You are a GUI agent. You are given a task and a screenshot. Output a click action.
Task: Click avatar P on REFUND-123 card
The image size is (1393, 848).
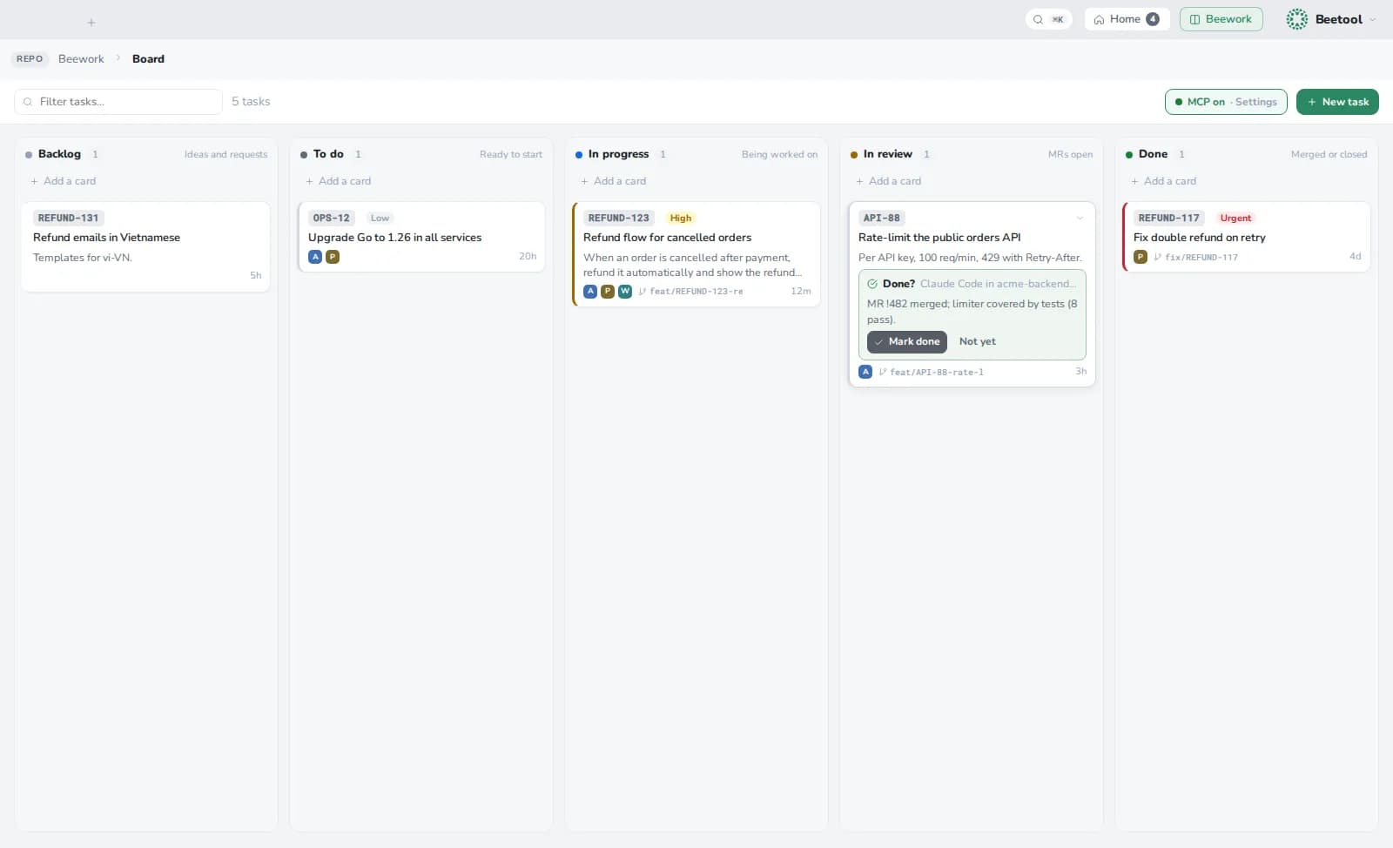608,292
